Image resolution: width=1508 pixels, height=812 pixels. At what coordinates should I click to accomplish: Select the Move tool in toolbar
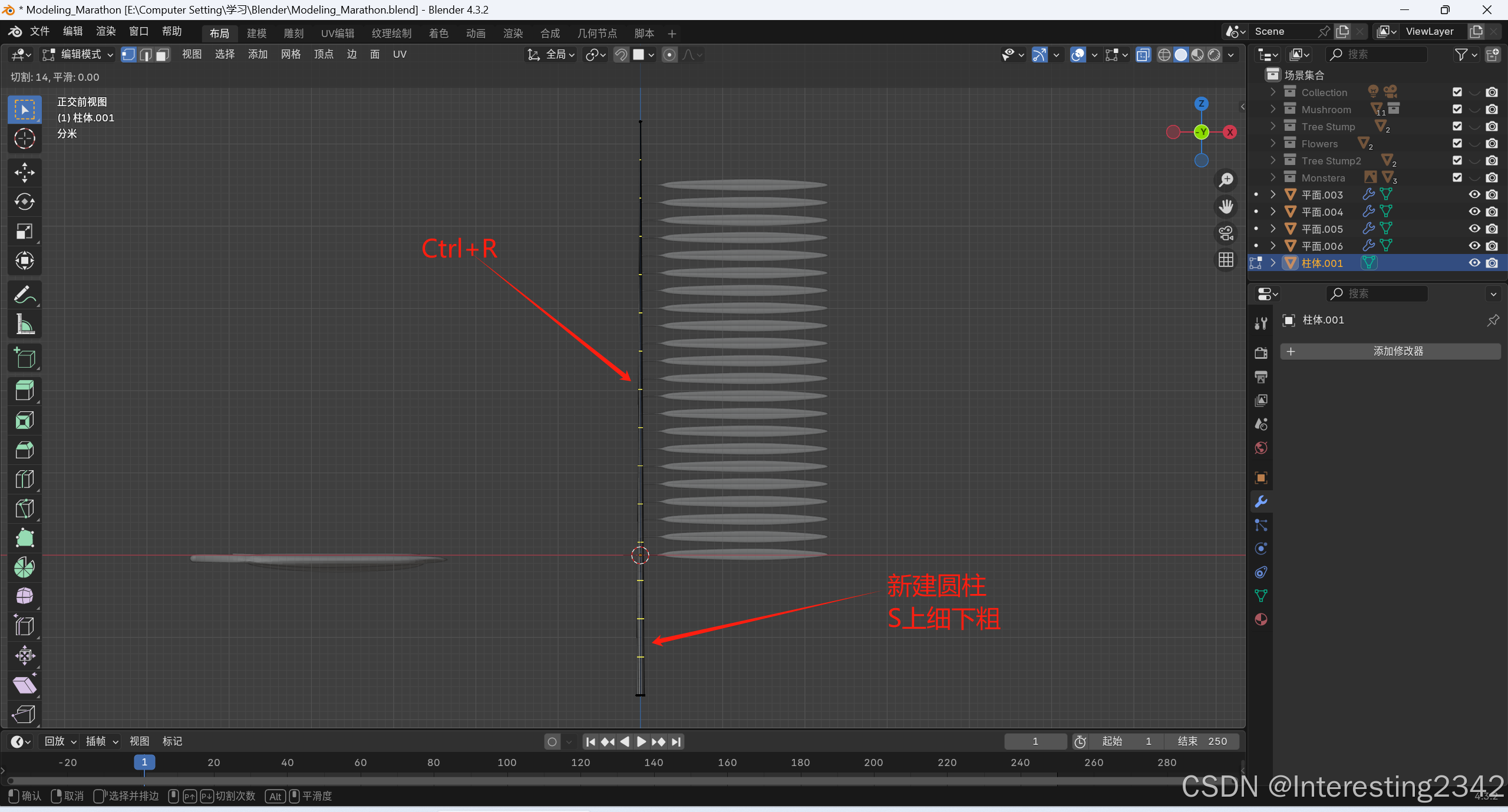pos(24,173)
